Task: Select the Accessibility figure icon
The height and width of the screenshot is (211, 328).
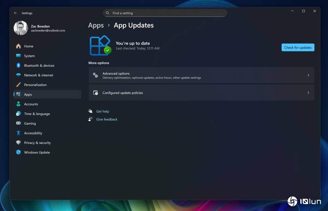Action: [18, 133]
